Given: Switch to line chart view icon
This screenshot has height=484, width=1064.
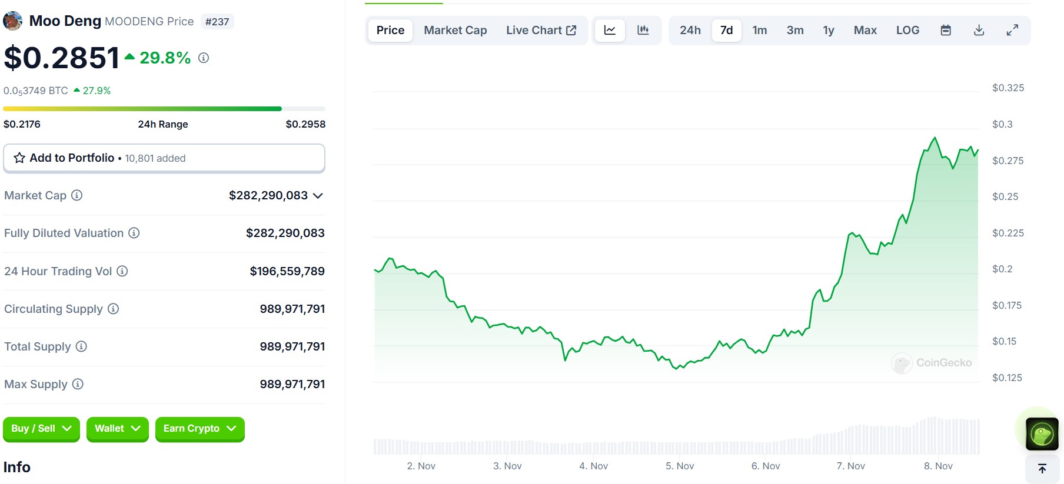Looking at the screenshot, I should click(610, 30).
